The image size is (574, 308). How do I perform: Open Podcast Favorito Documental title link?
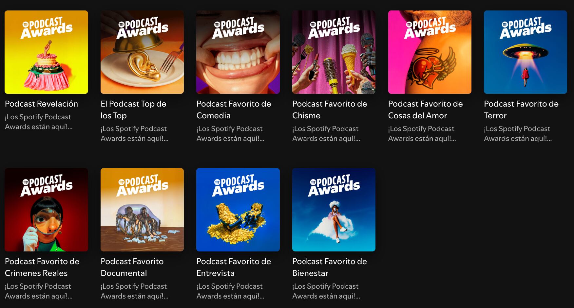click(x=132, y=267)
